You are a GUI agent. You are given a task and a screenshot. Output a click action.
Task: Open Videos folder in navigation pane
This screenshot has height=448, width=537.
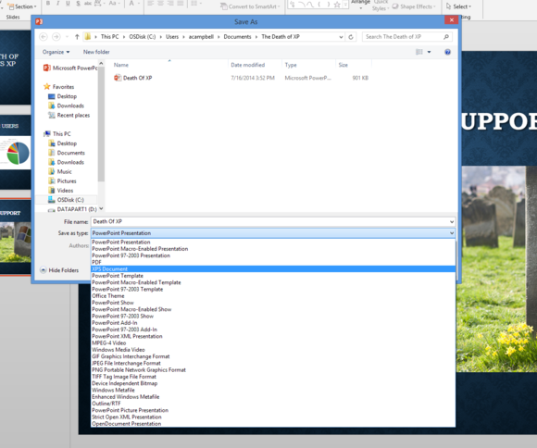coord(60,191)
